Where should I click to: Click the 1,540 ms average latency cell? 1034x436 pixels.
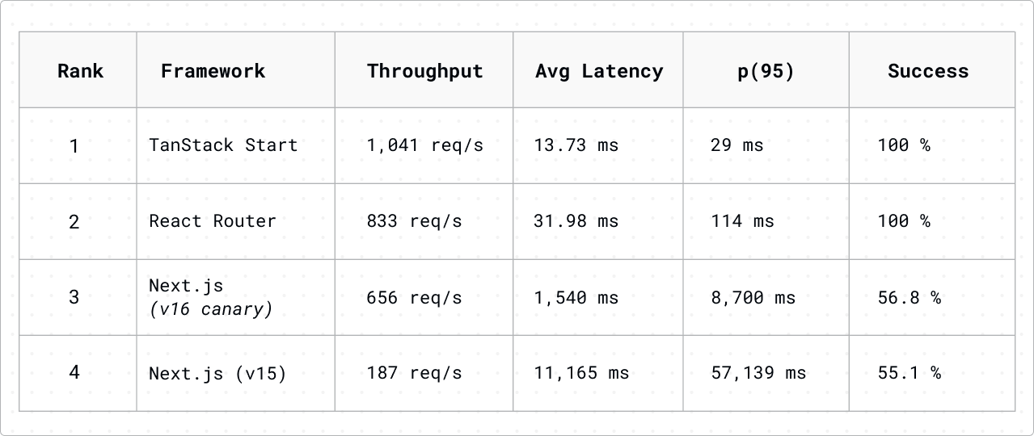coord(576,297)
